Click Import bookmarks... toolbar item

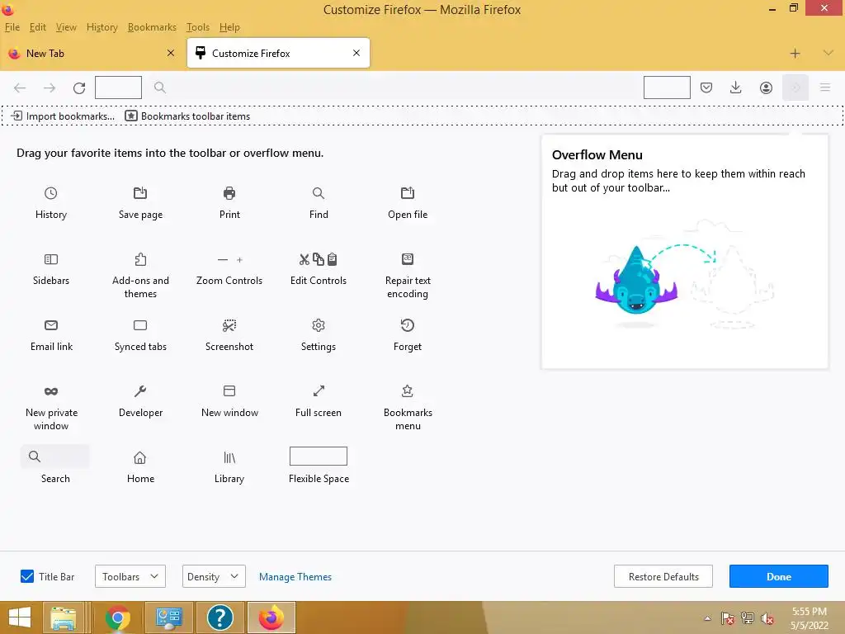(63, 116)
